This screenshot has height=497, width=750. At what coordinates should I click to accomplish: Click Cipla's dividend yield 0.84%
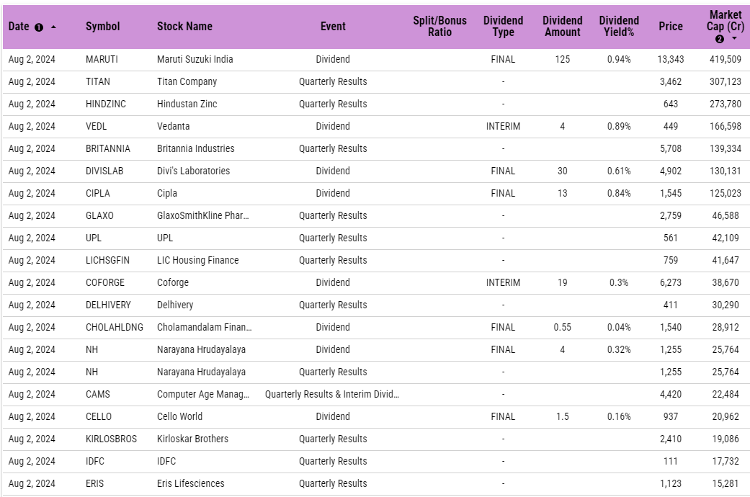(619, 193)
